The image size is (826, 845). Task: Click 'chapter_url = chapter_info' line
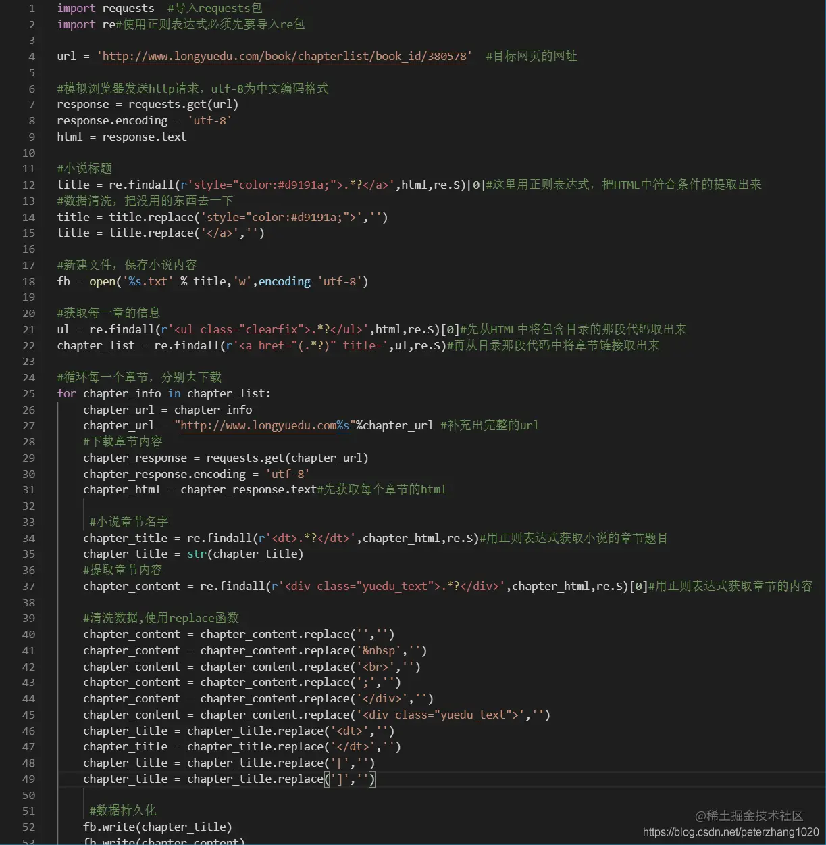pos(167,410)
